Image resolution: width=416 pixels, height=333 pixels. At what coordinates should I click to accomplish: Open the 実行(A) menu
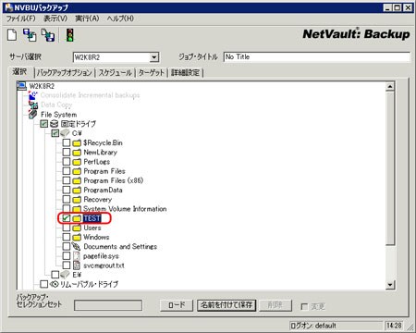87,18
